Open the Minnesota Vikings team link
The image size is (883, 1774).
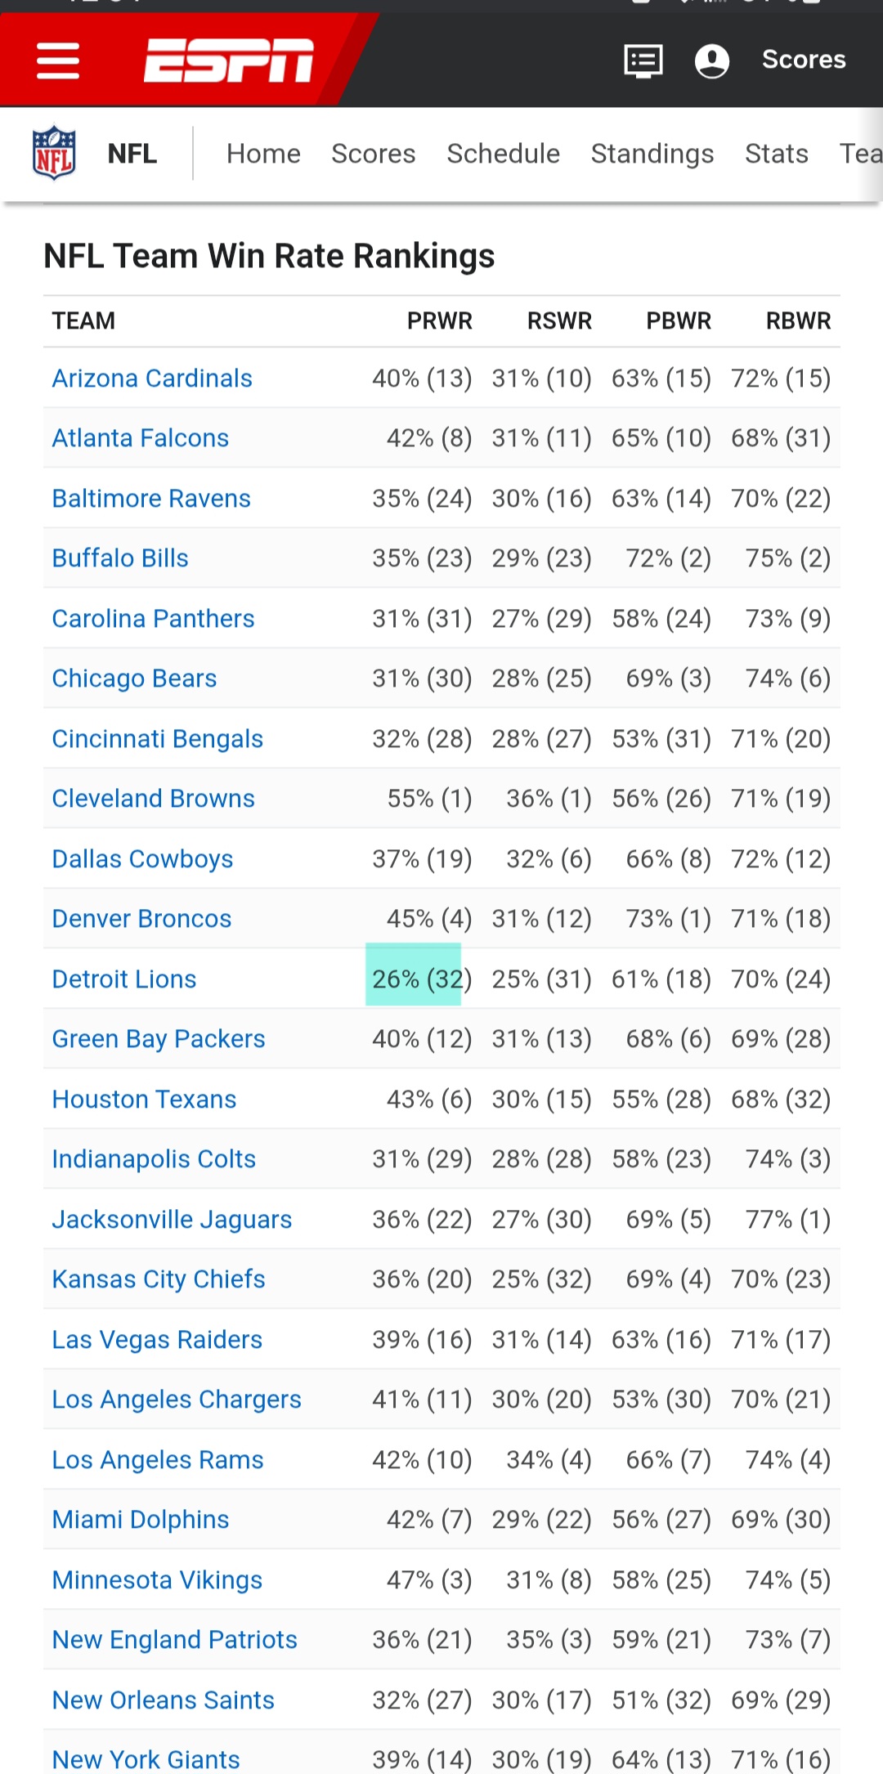tap(157, 1580)
